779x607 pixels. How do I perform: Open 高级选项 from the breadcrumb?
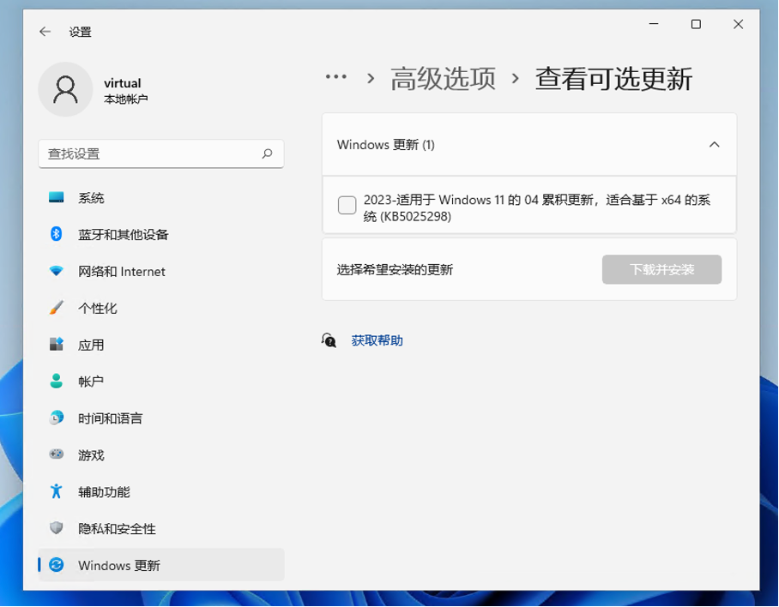[441, 77]
